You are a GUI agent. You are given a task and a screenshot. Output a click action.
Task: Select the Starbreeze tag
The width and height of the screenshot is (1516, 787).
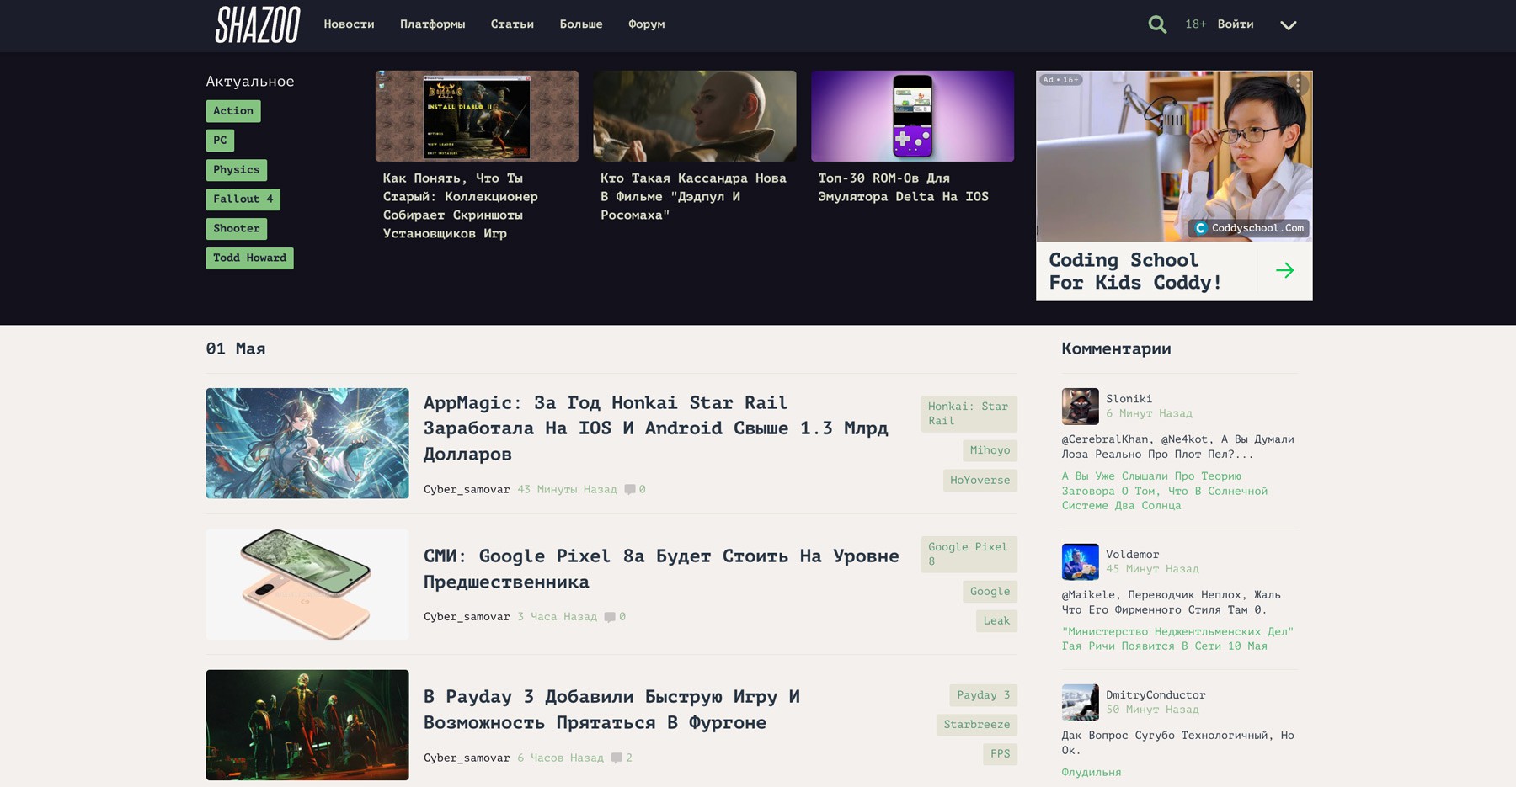pyautogui.click(x=976, y=725)
